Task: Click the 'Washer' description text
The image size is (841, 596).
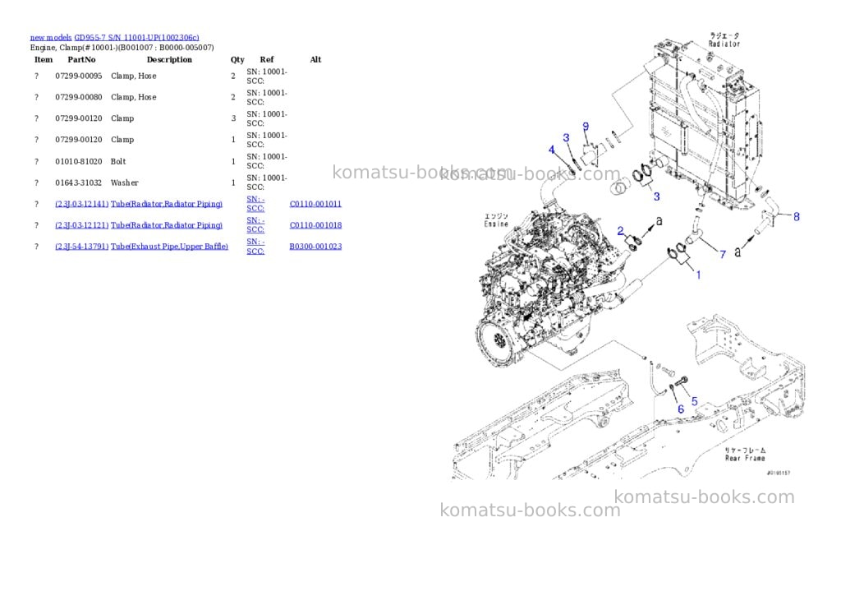Action: 125,183
